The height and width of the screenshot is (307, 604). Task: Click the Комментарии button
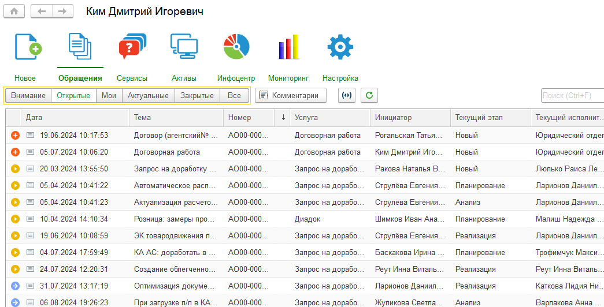click(291, 96)
